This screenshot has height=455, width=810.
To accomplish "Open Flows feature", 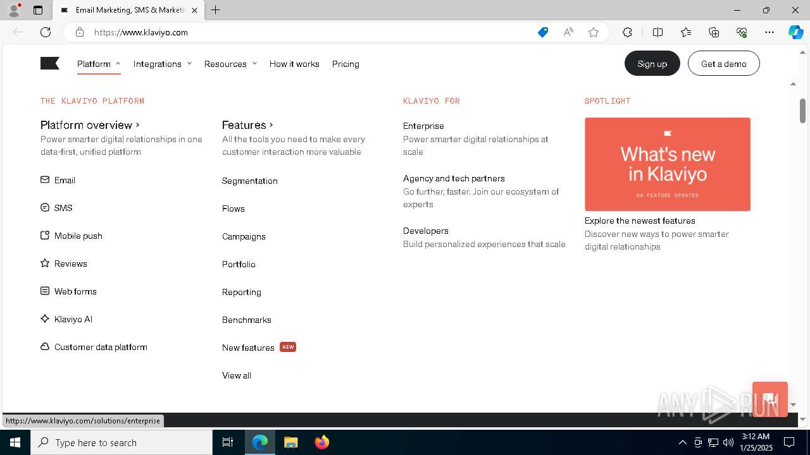I will (234, 209).
